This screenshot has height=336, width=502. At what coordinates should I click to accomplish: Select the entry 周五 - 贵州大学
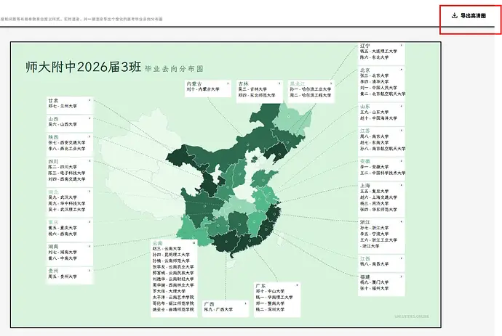point(63,276)
